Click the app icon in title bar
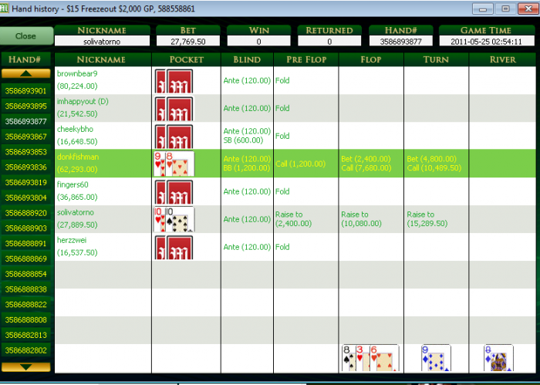The image size is (540, 385). [x=4, y=8]
